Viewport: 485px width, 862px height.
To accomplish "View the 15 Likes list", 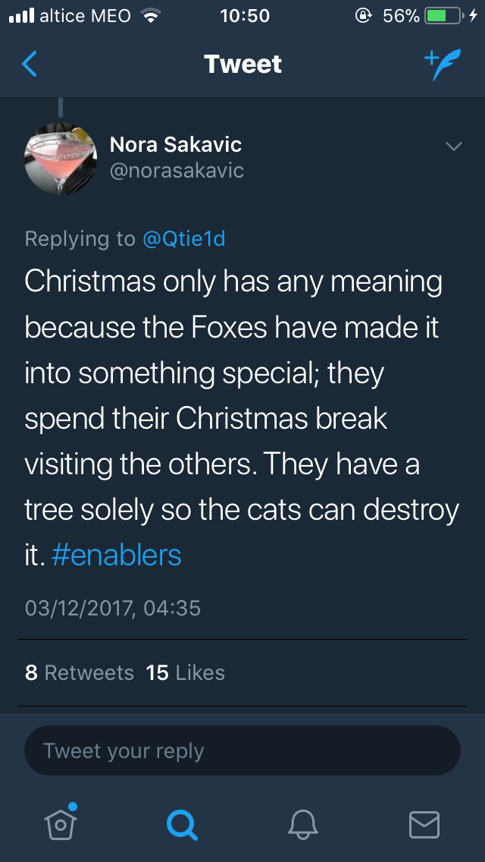I will coord(186,672).
